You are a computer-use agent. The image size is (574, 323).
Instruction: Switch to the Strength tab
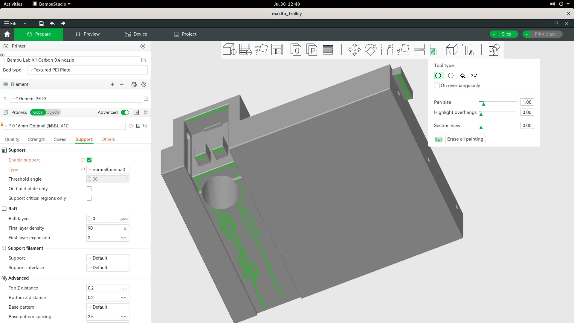(36, 139)
